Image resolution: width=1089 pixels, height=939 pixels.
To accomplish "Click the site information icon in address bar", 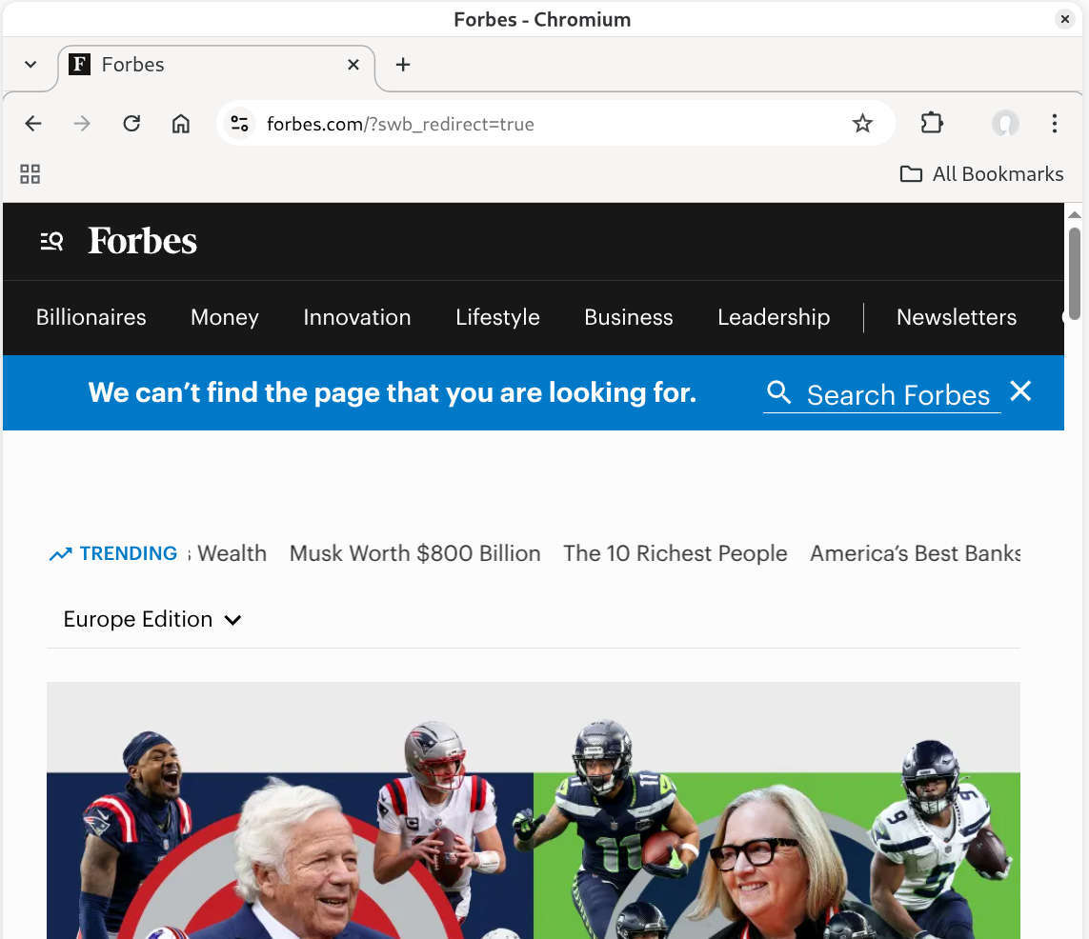I will click(239, 123).
